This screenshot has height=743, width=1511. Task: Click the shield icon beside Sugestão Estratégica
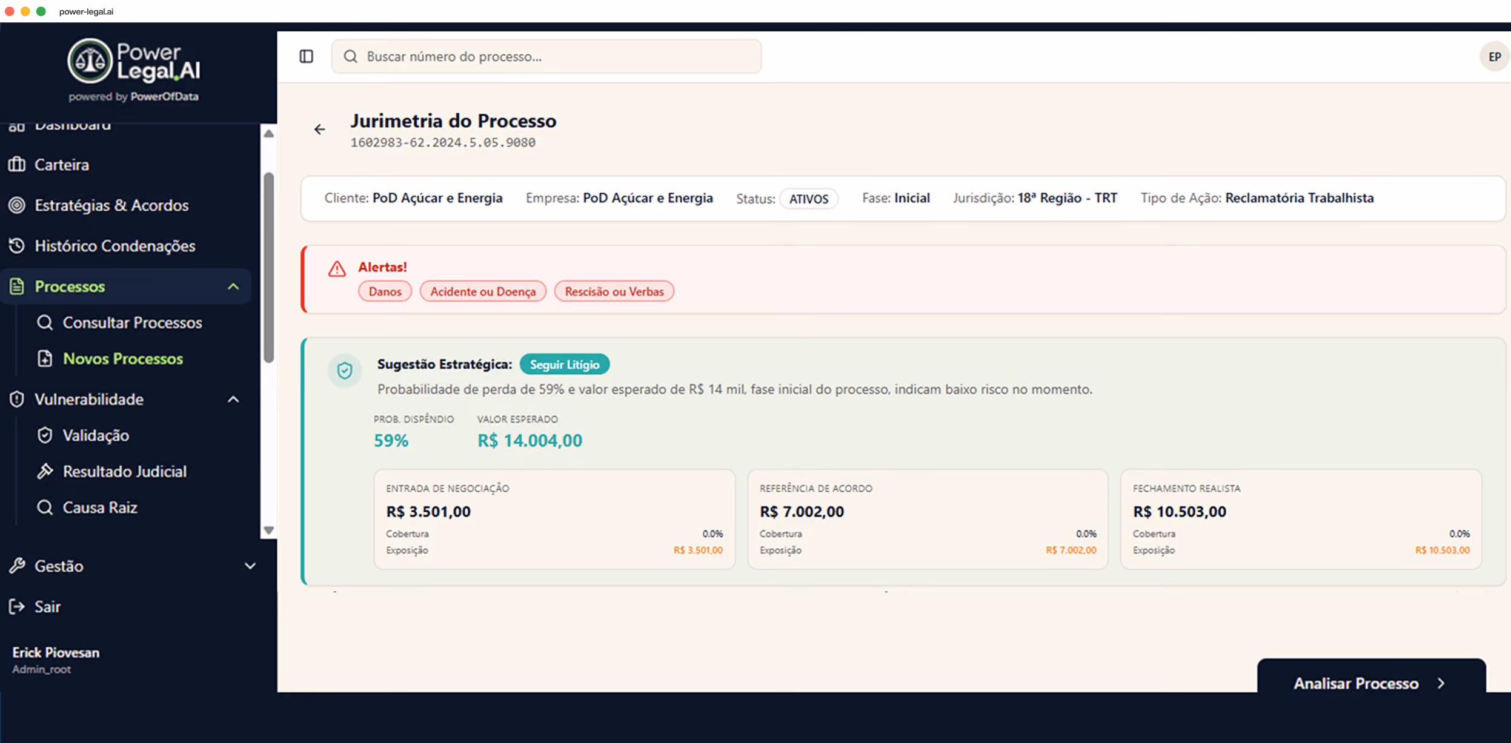point(345,370)
